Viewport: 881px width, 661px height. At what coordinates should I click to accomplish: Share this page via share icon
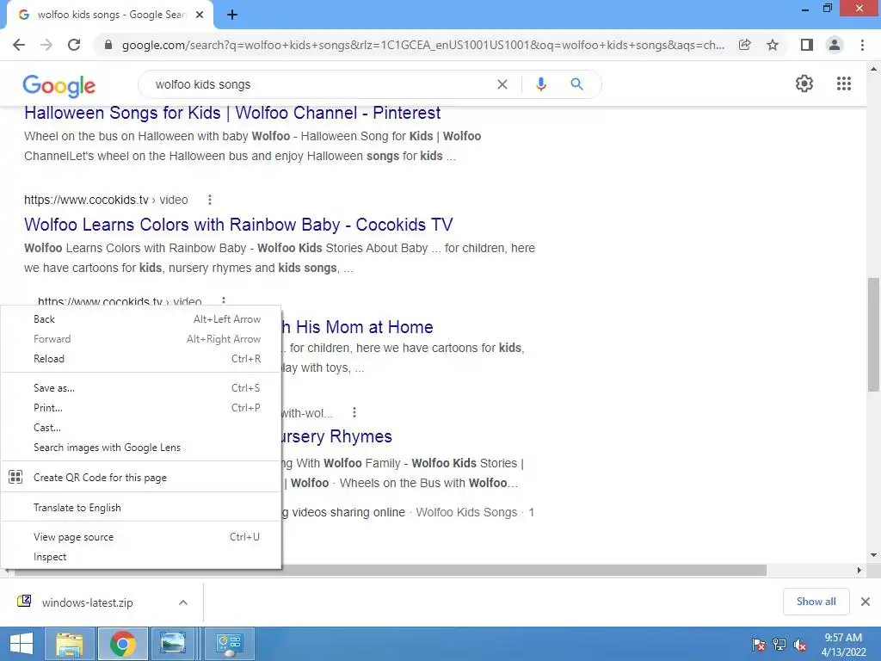click(744, 45)
